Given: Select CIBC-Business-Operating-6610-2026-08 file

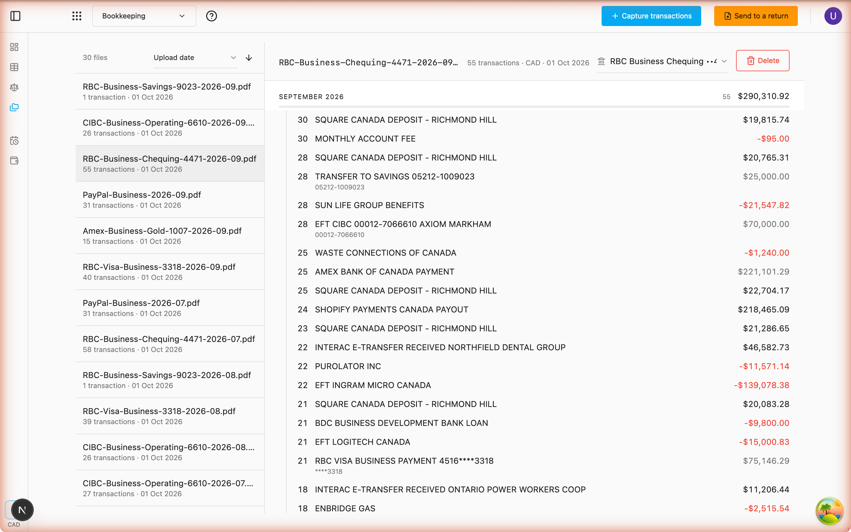Looking at the screenshot, I should point(170,452).
